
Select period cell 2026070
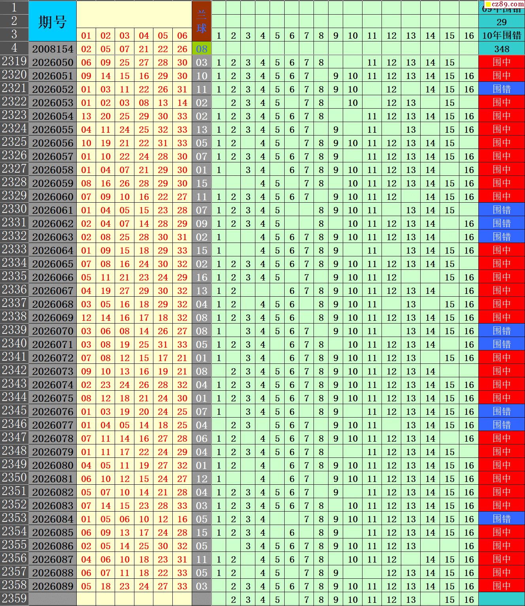(x=53, y=331)
